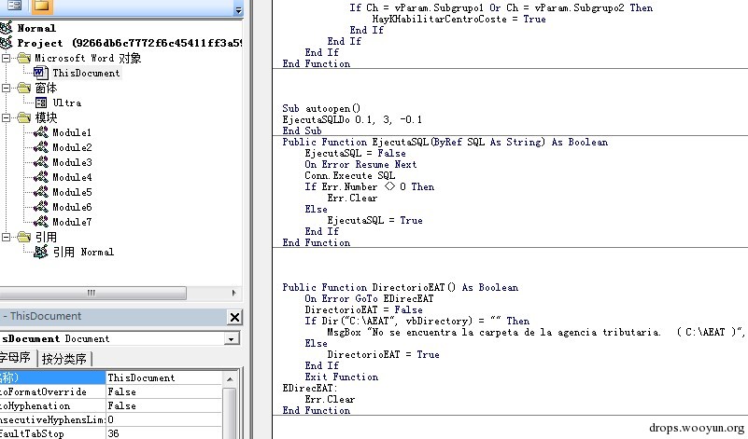The width and height of the screenshot is (748, 439).
Task: Click the Normal project icon
Action: pyautogui.click(x=7, y=28)
